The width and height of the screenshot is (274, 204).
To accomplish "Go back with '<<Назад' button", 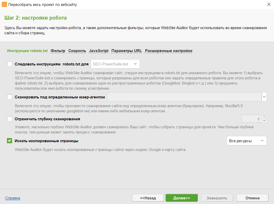I will 148,198.
